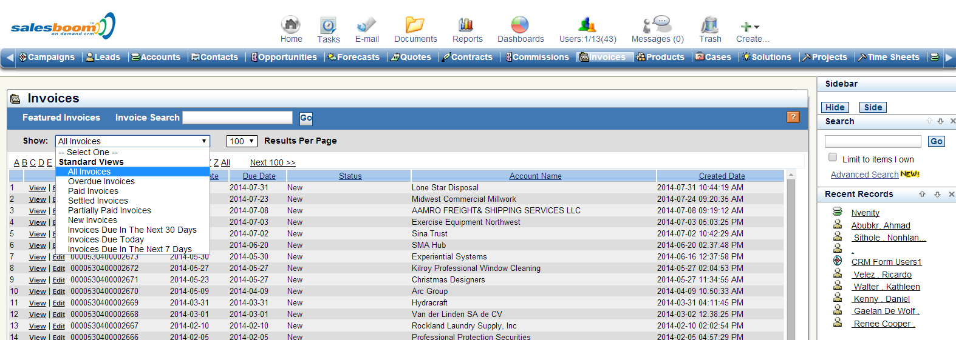
Task: Select All Invoices highlighted option
Action: (x=132, y=172)
